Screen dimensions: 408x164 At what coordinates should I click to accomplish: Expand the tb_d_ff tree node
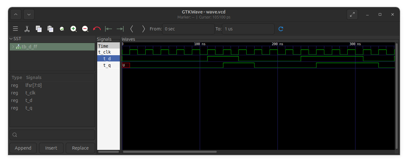coord(13,47)
